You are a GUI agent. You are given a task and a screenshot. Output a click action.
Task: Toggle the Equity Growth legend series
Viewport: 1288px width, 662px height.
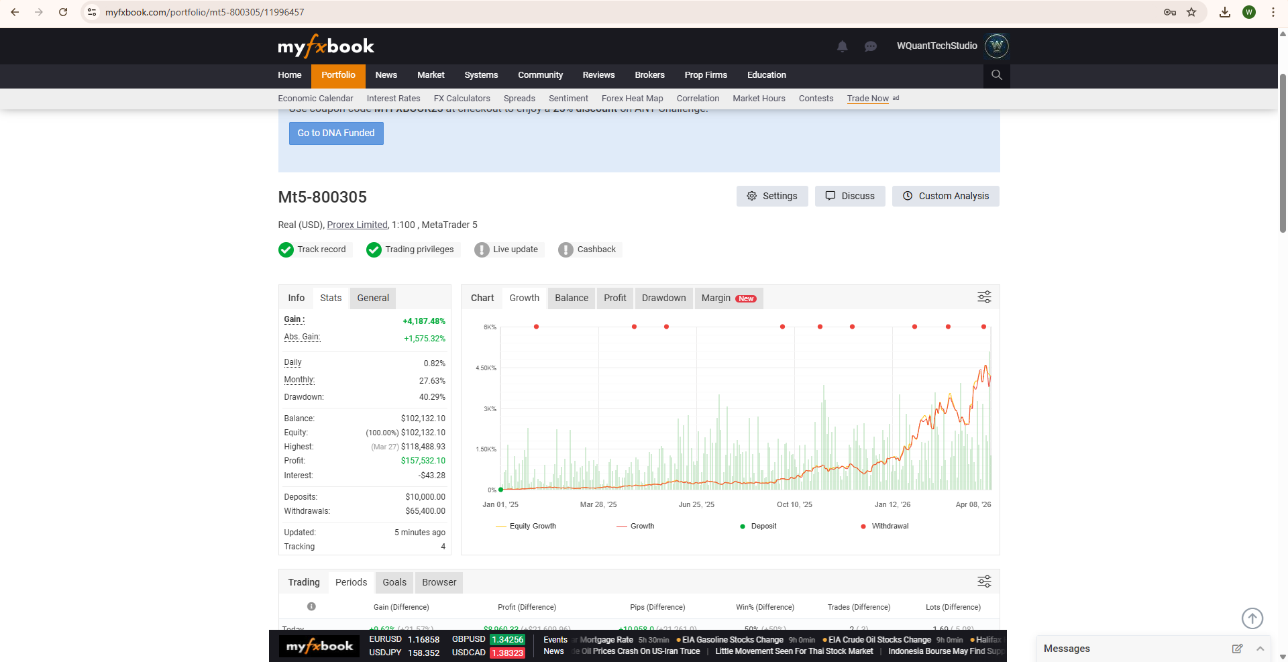[526, 527]
